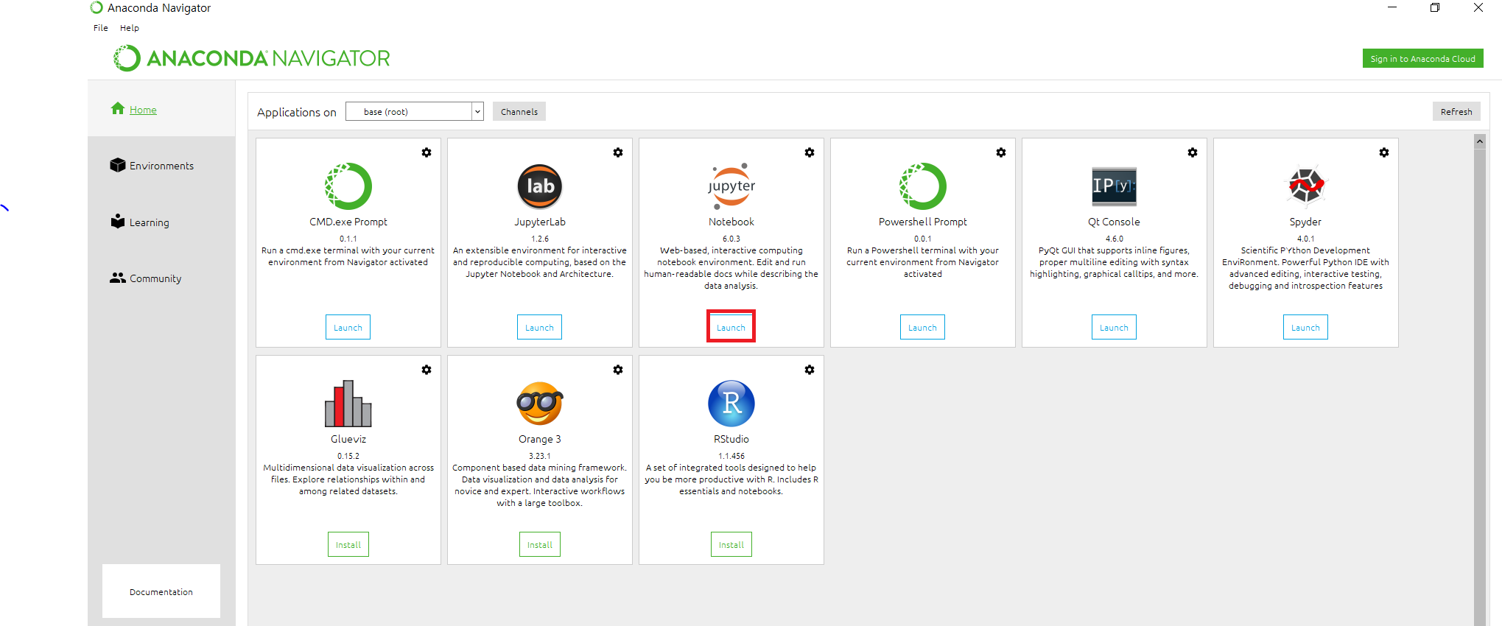Click the 'Applications on' label
This screenshot has width=1502, height=626.
(x=297, y=112)
